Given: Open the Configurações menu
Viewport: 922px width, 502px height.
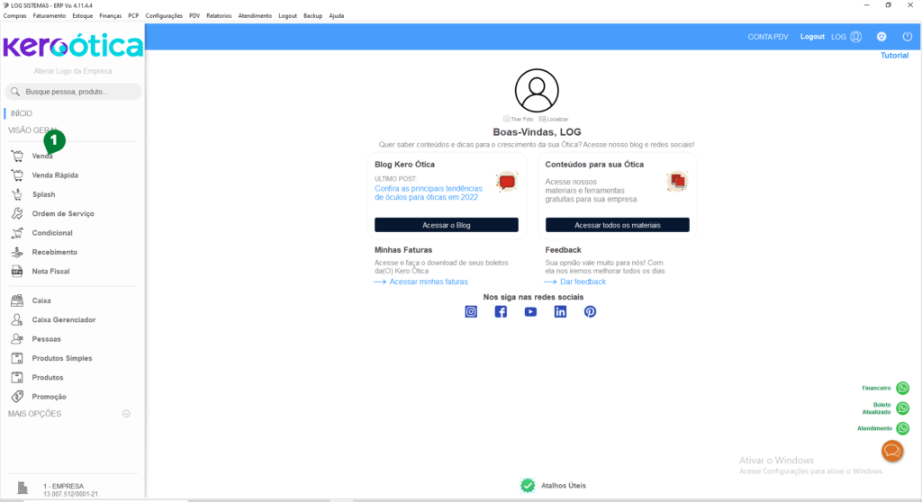Looking at the screenshot, I should [164, 16].
